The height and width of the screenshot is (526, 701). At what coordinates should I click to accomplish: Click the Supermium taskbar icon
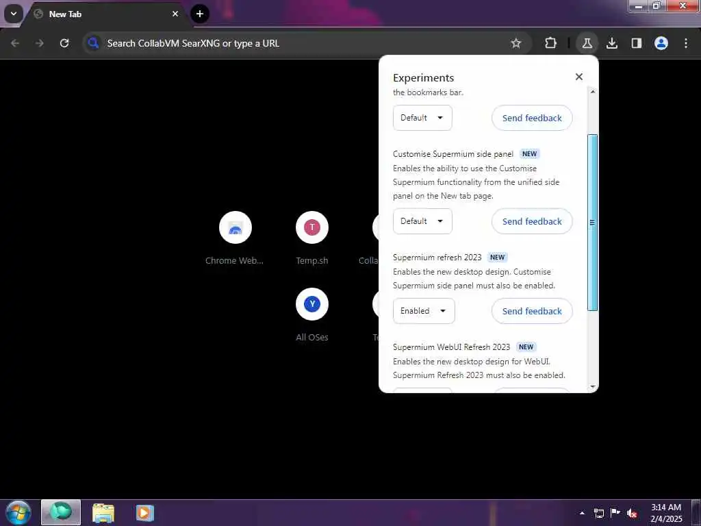pos(61,512)
